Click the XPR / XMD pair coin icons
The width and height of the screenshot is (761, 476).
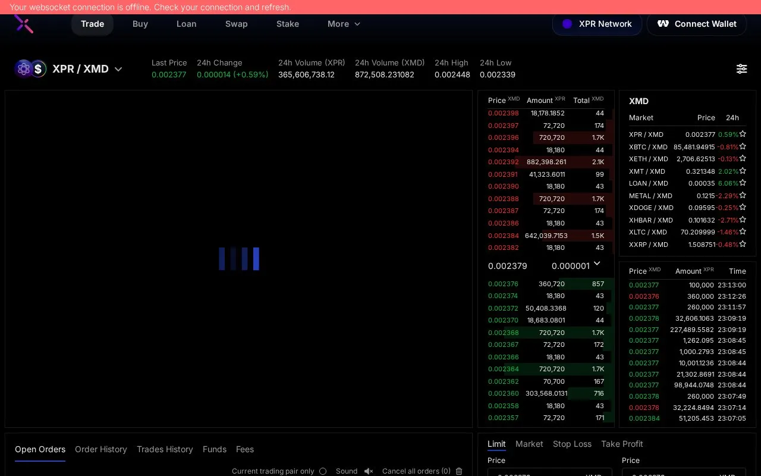click(31, 69)
